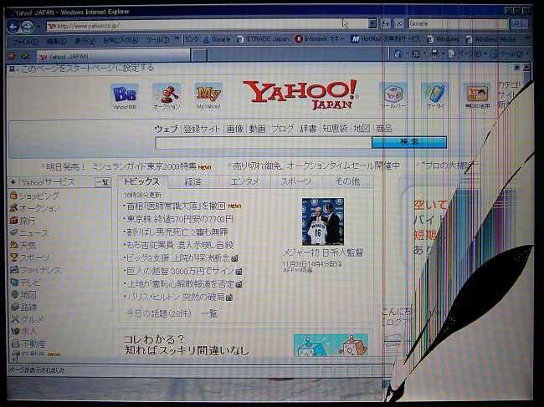Open the ページ dropdown in command bar
The width and height of the screenshot is (544, 407).
pos(467,53)
